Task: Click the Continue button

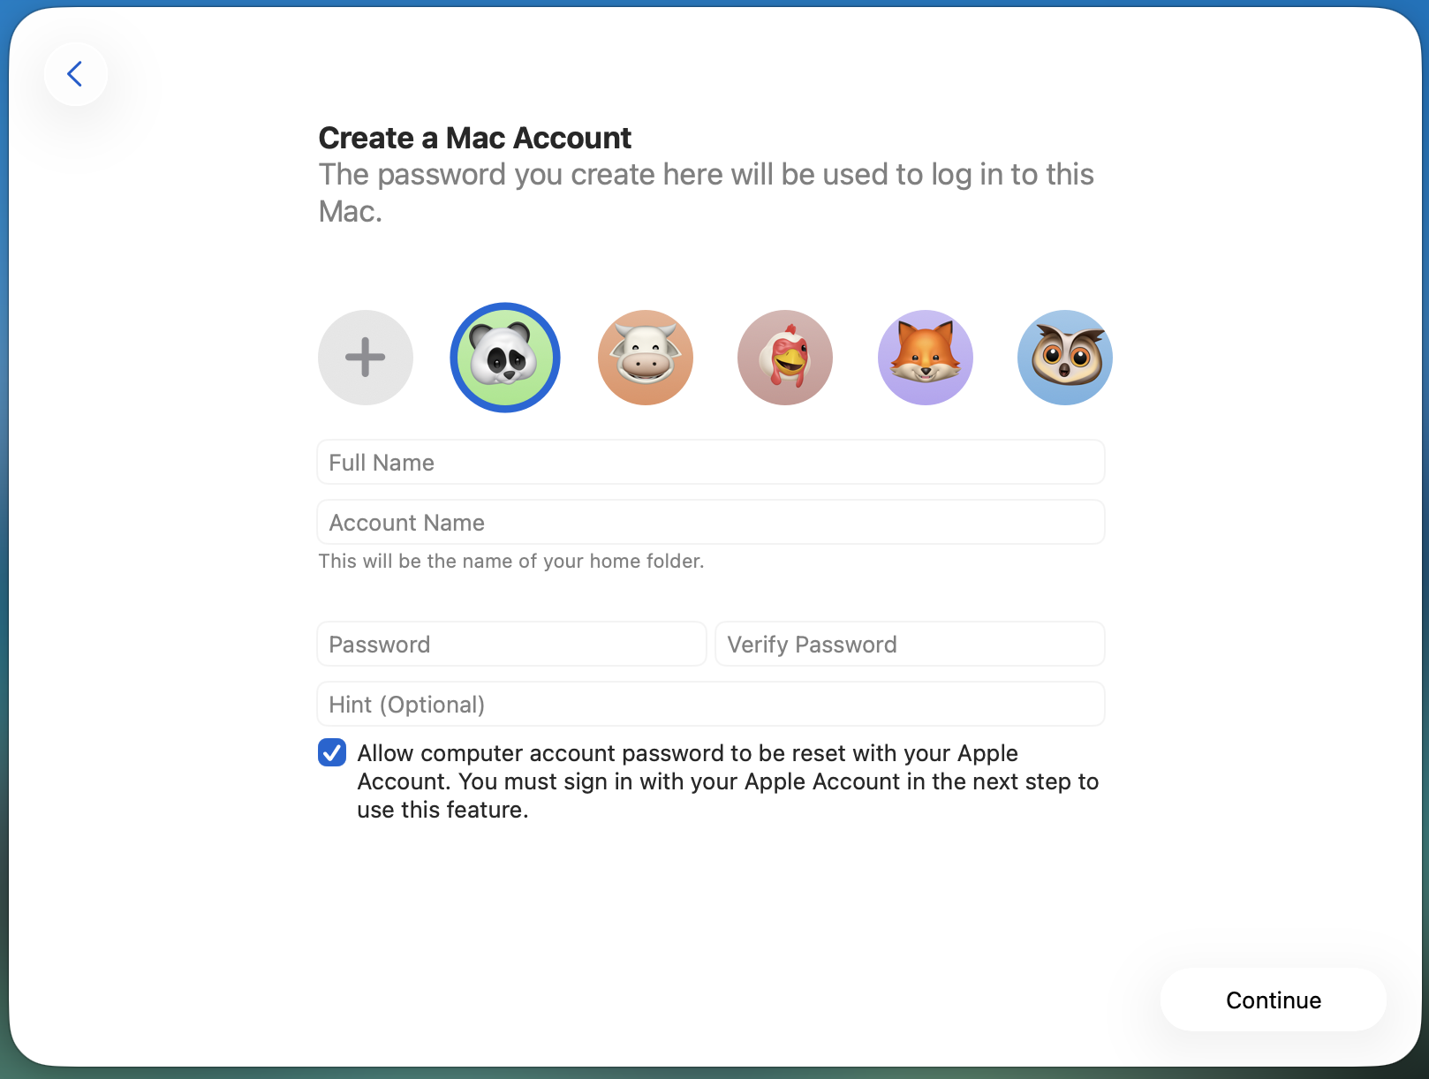Action: click(x=1274, y=1000)
